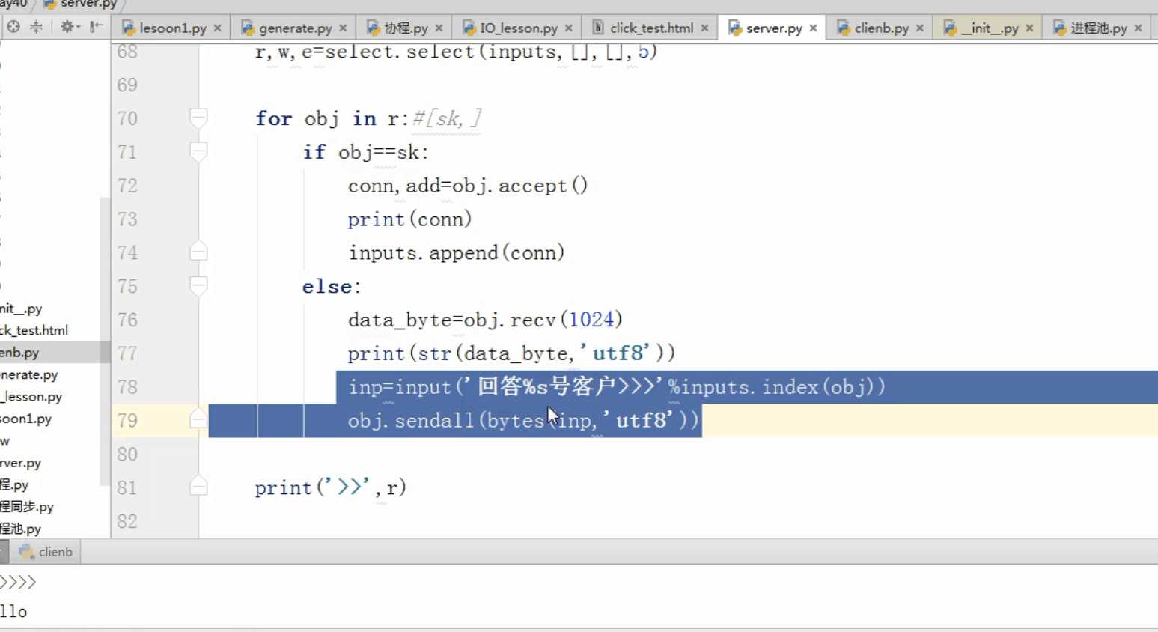Viewport: 1158px width, 632px height.
Task: Open the IO_lesson.py tab
Action: point(518,28)
